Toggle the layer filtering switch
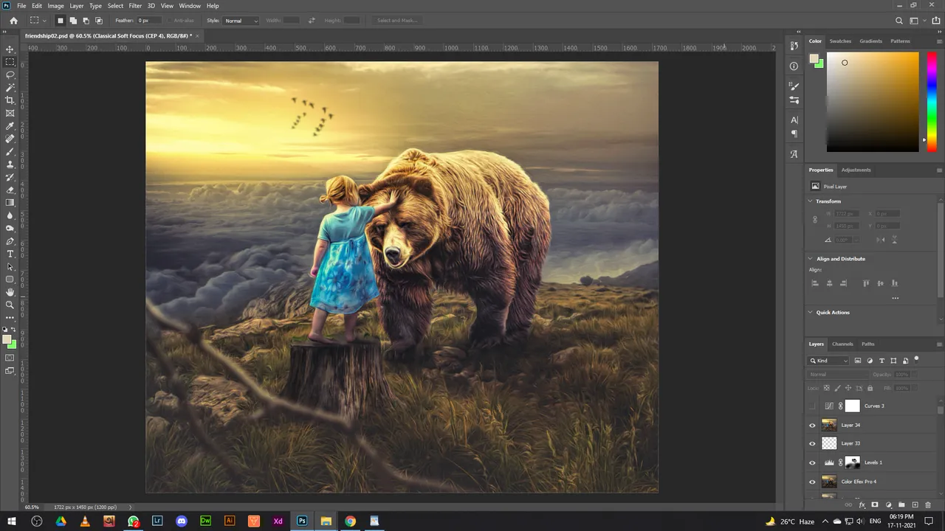 916,360
